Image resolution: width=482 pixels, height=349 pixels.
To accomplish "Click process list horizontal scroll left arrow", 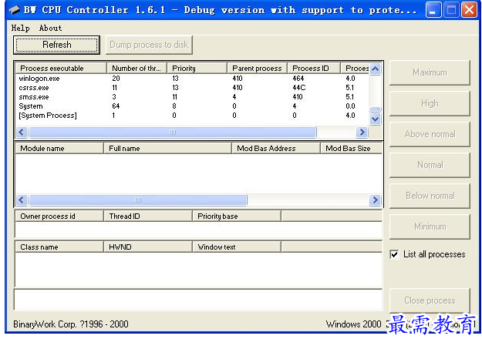I will (x=22, y=133).
